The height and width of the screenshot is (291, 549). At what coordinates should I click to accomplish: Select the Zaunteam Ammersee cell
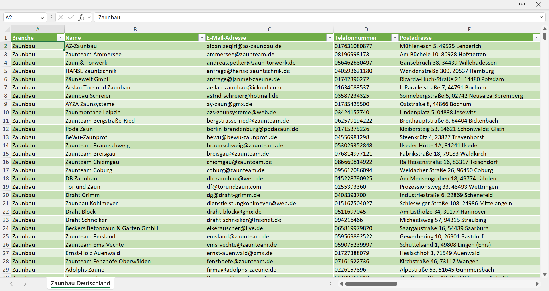point(135,54)
